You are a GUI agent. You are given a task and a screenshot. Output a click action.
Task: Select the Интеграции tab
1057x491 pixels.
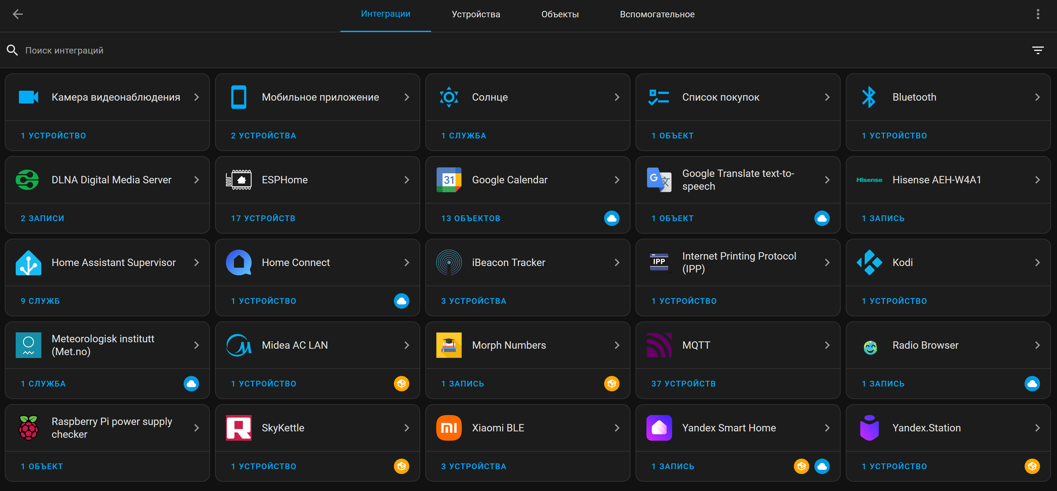pos(385,14)
